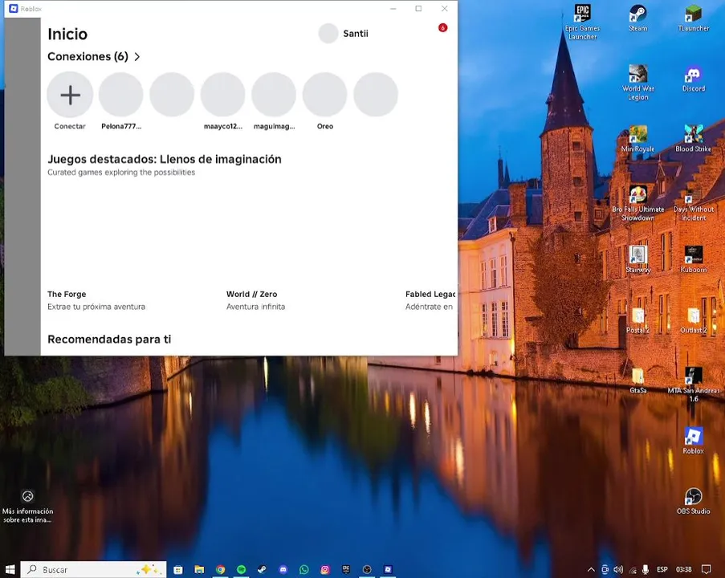Image resolution: width=725 pixels, height=578 pixels.
Task: Open GtaSa desktop icon
Action: pyautogui.click(x=638, y=380)
